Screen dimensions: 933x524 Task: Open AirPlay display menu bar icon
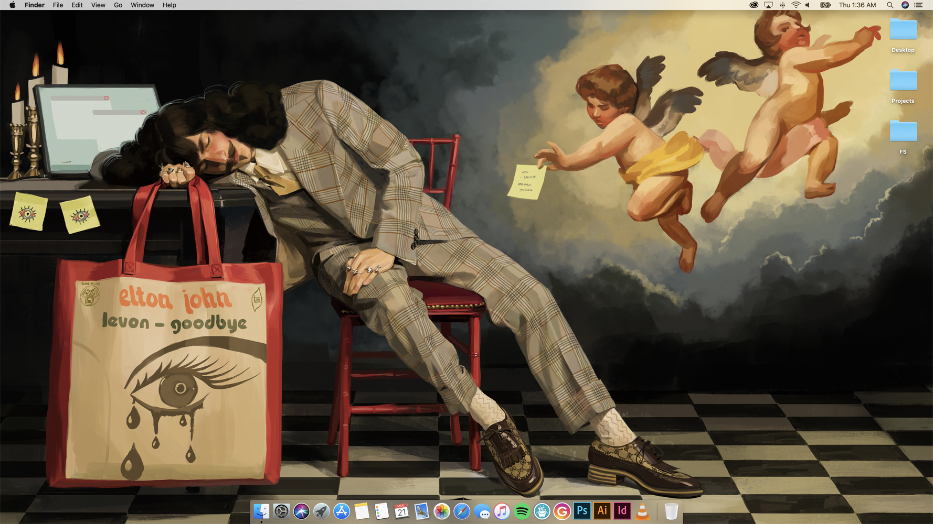(768, 5)
